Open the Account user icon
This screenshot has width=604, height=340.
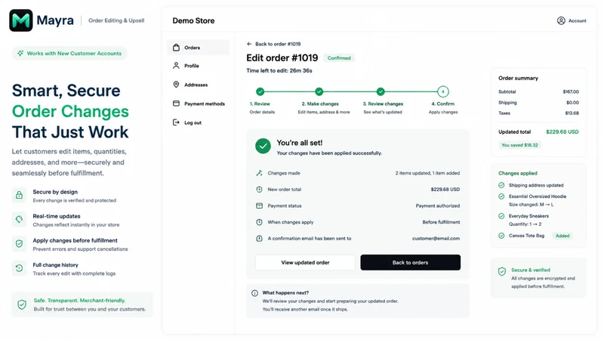point(561,21)
